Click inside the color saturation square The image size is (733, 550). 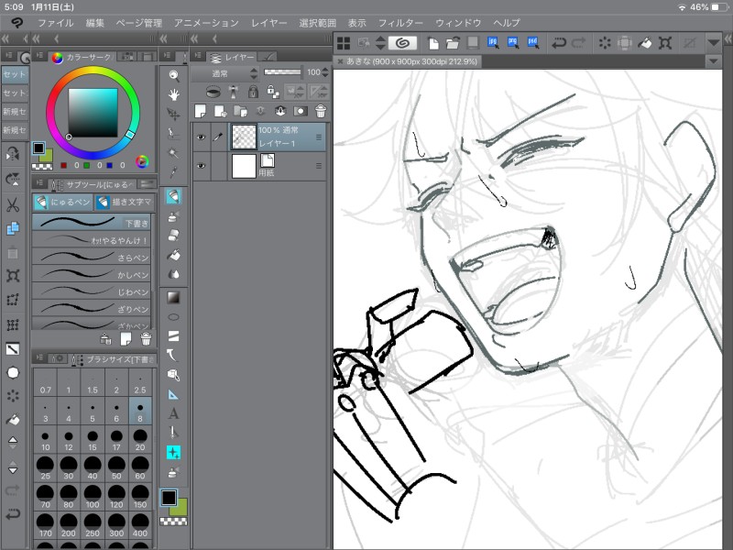click(93, 113)
